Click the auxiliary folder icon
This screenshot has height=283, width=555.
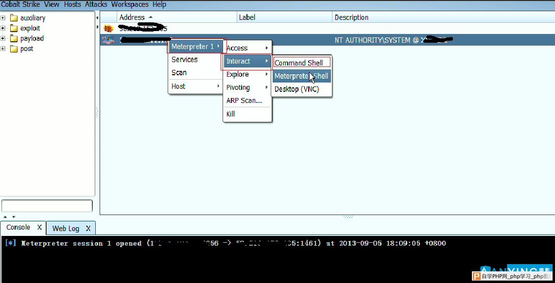coord(14,18)
